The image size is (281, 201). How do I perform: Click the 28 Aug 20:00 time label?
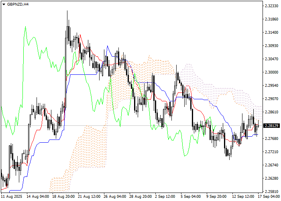click(140, 197)
